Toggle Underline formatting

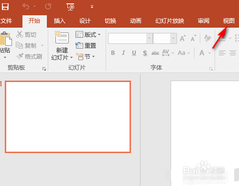tap(134, 53)
